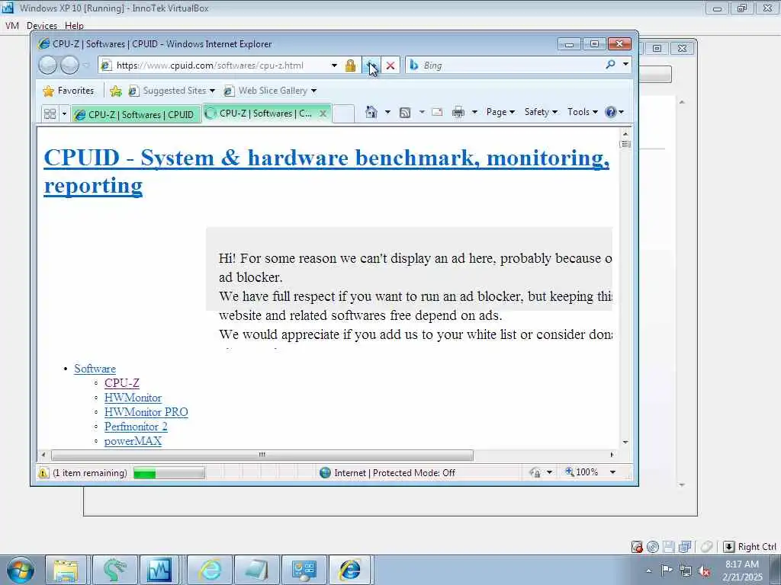Click the security lock icon
Image resolution: width=781 pixels, height=585 pixels.
[x=350, y=66]
